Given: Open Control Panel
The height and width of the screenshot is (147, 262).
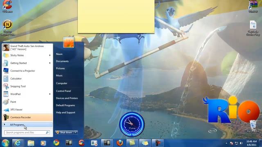Looking at the screenshot, I should point(63,91).
